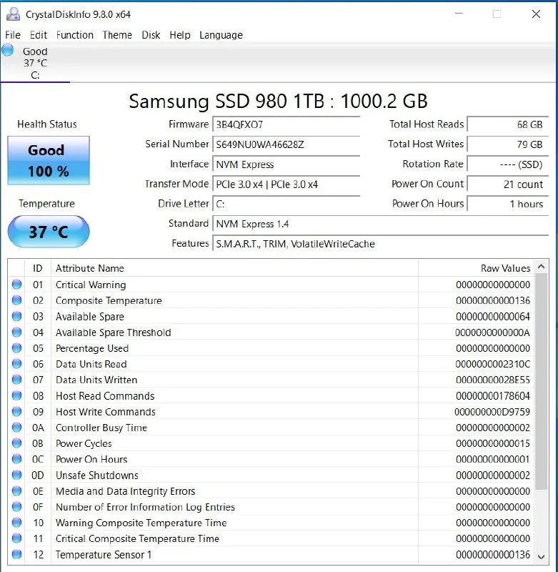Click status orb beside Host Write Commands
The width and height of the screenshot is (558, 572).
(x=16, y=412)
